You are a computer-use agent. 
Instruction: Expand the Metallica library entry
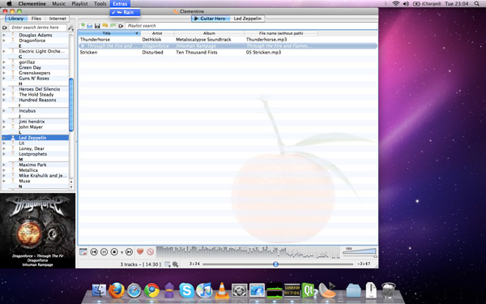click(x=4, y=170)
